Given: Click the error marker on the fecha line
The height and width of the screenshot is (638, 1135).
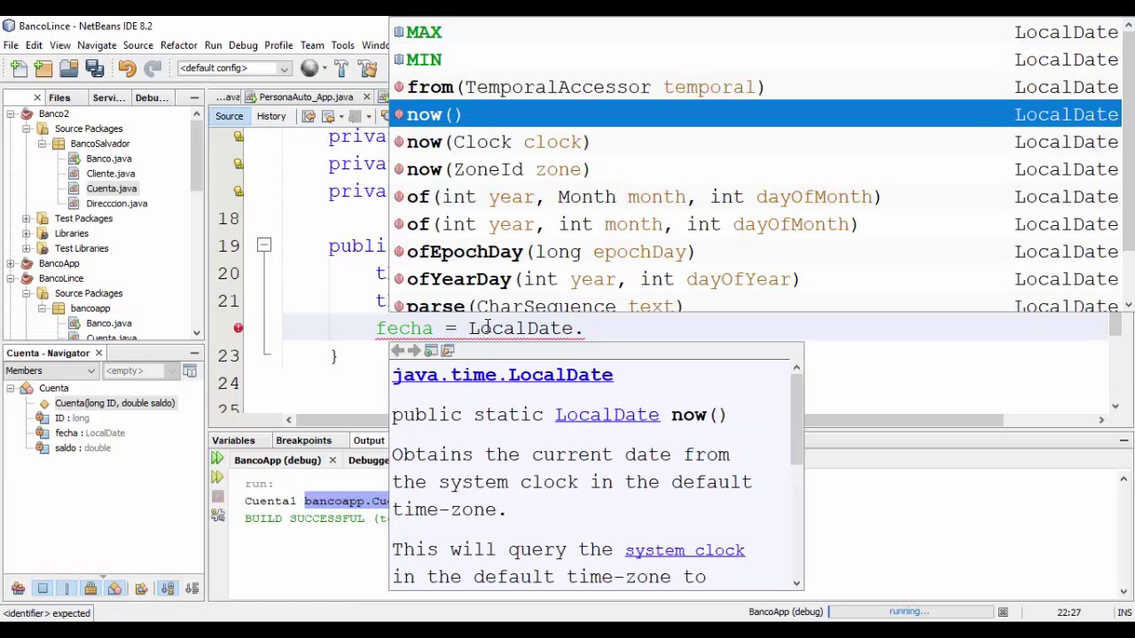Looking at the screenshot, I should click(x=238, y=328).
